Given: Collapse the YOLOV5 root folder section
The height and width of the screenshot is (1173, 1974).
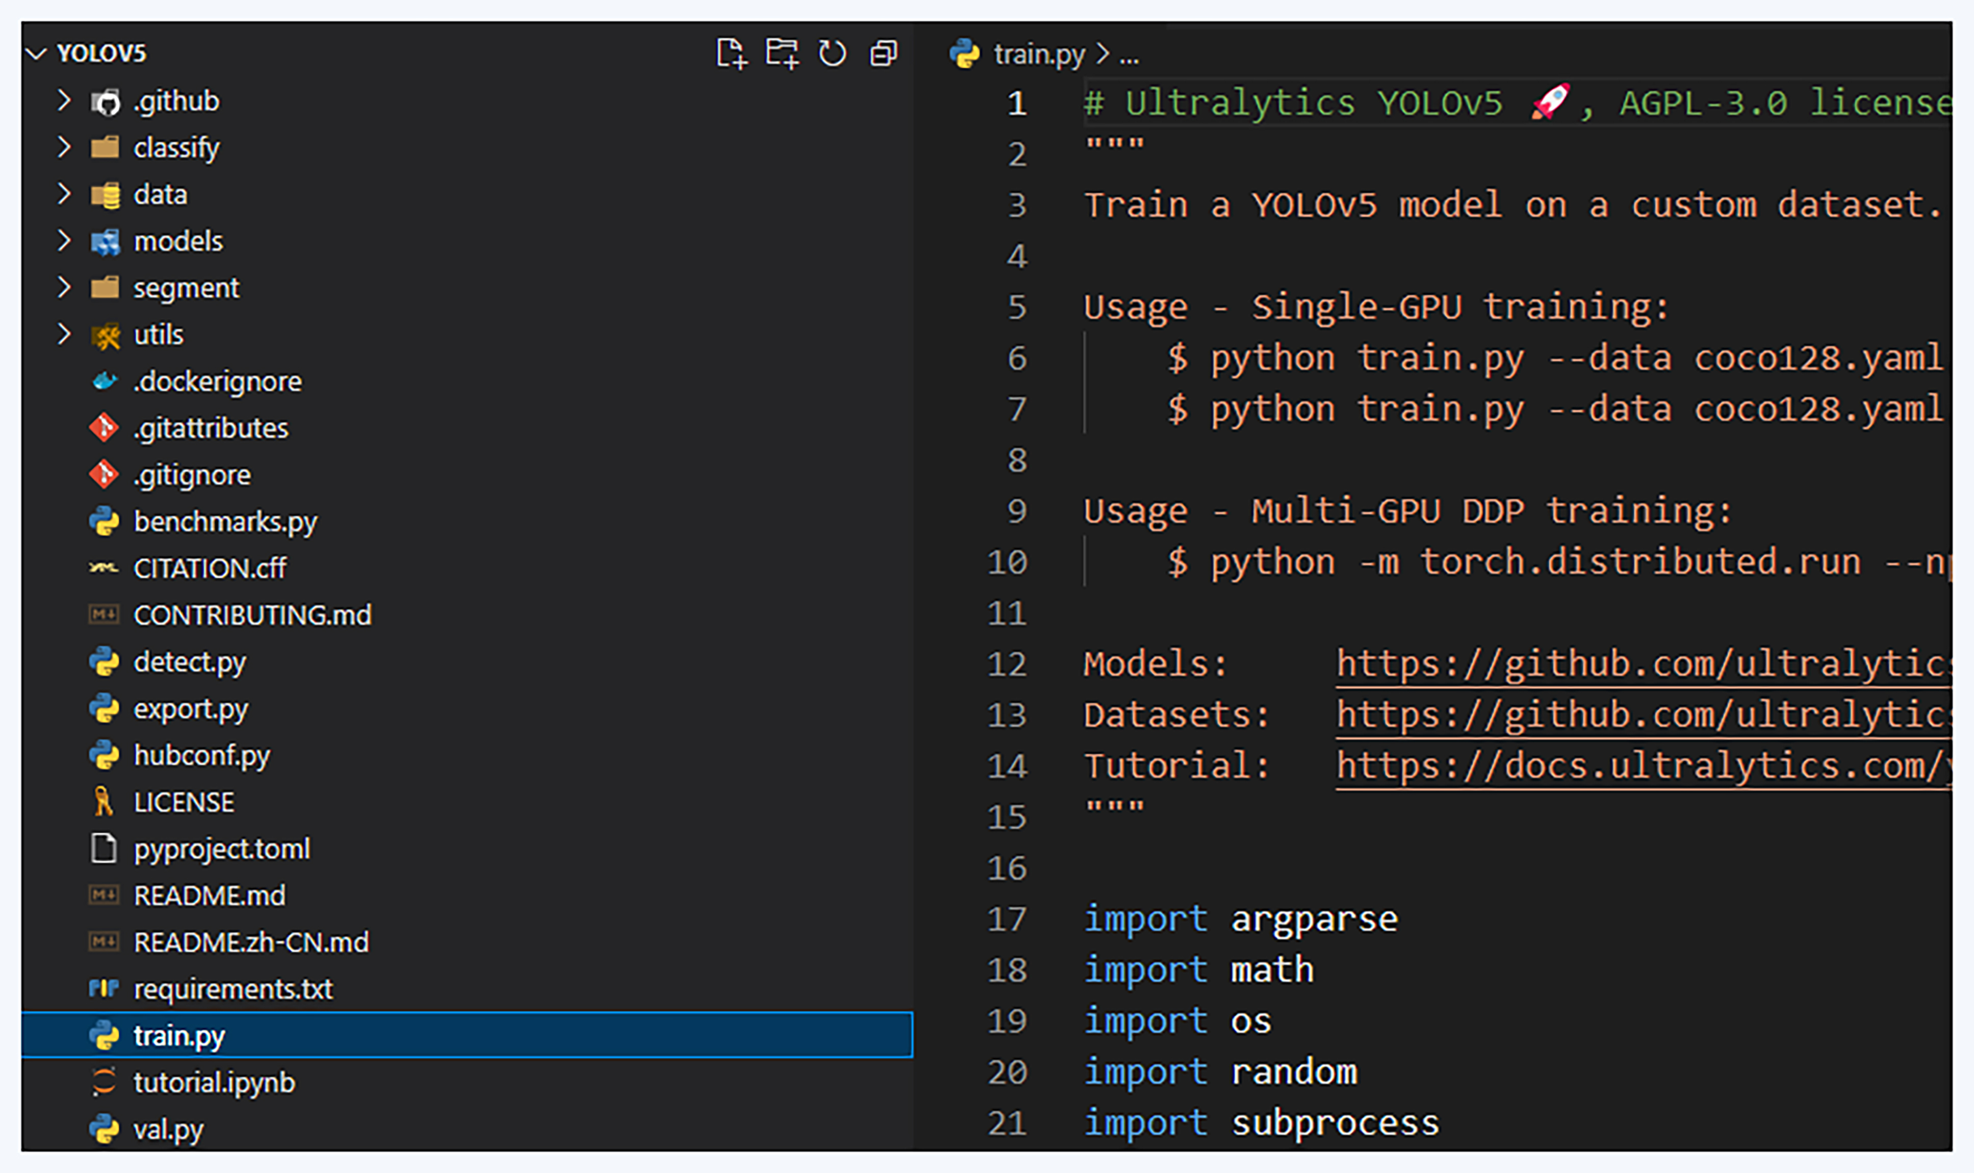Looking at the screenshot, I should (x=36, y=54).
